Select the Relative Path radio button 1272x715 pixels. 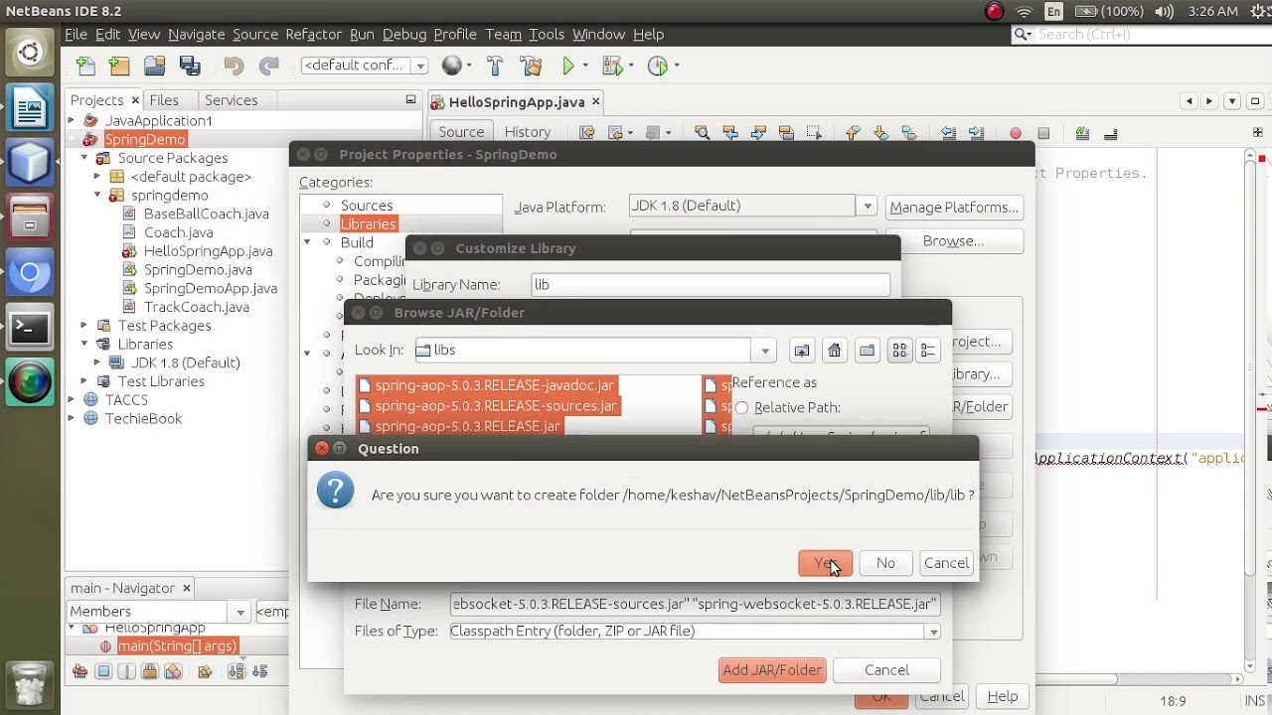point(741,408)
